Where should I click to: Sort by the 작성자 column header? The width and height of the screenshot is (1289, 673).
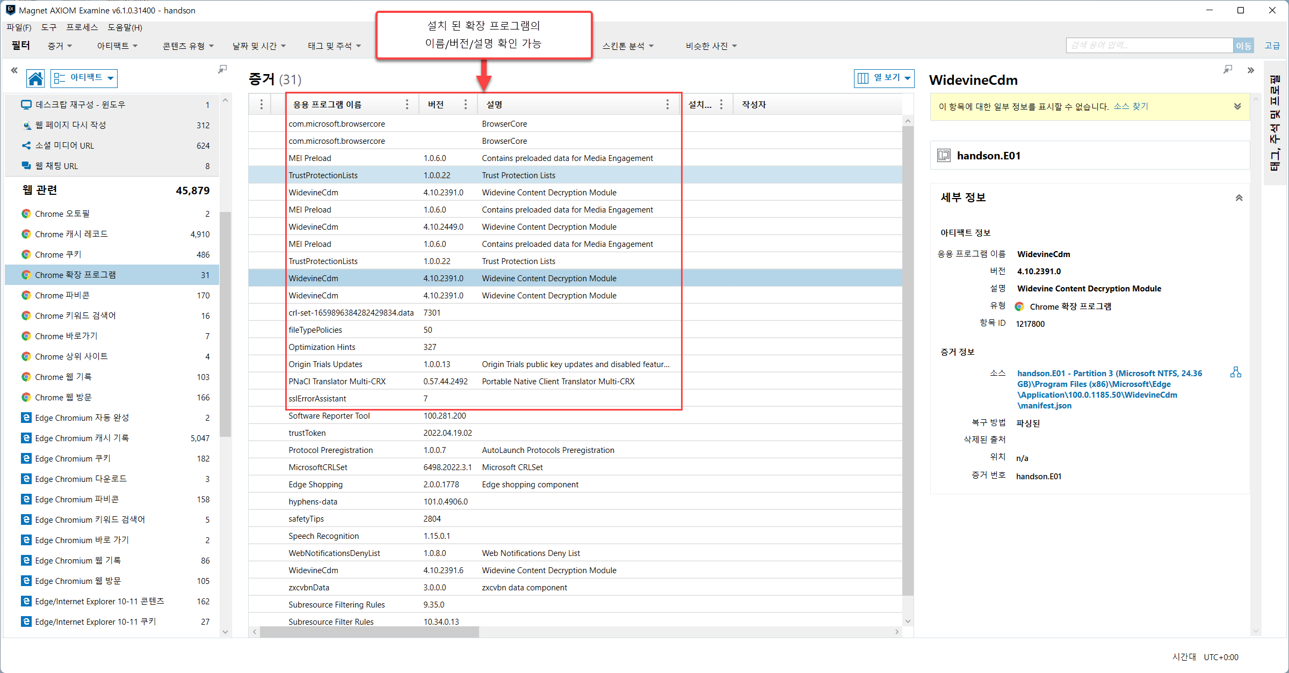pyautogui.click(x=754, y=105)
